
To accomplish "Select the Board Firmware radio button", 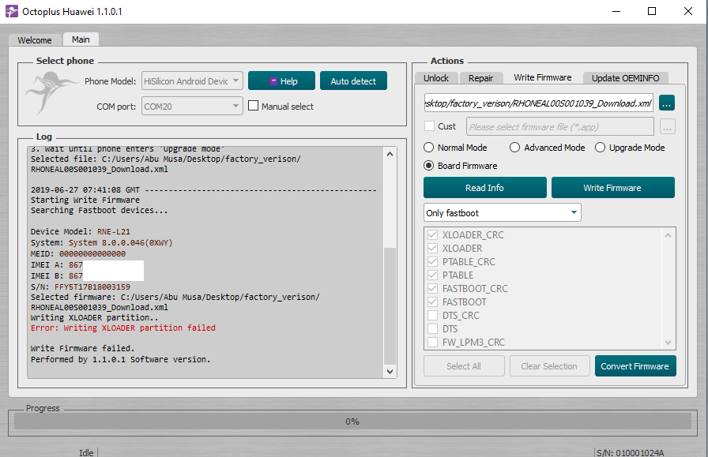I will pyautogui.click(x=428, y=166).
